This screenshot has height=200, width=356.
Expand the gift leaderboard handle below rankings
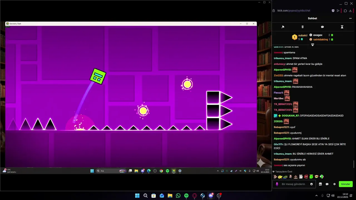pyautogui.click(x=313, y=45)
